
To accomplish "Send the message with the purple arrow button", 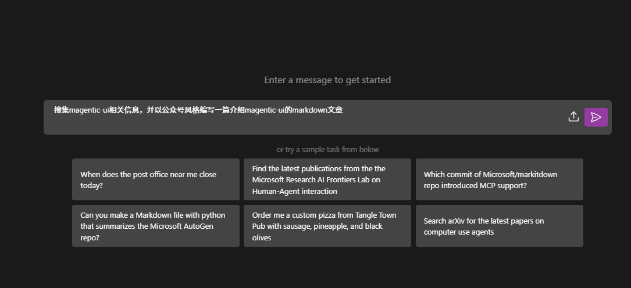I will (x=596, y=117).
